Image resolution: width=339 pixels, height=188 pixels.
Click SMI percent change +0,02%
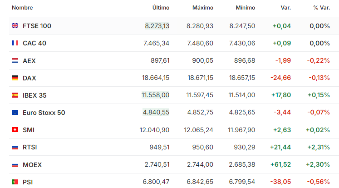(x=318, y=130)
